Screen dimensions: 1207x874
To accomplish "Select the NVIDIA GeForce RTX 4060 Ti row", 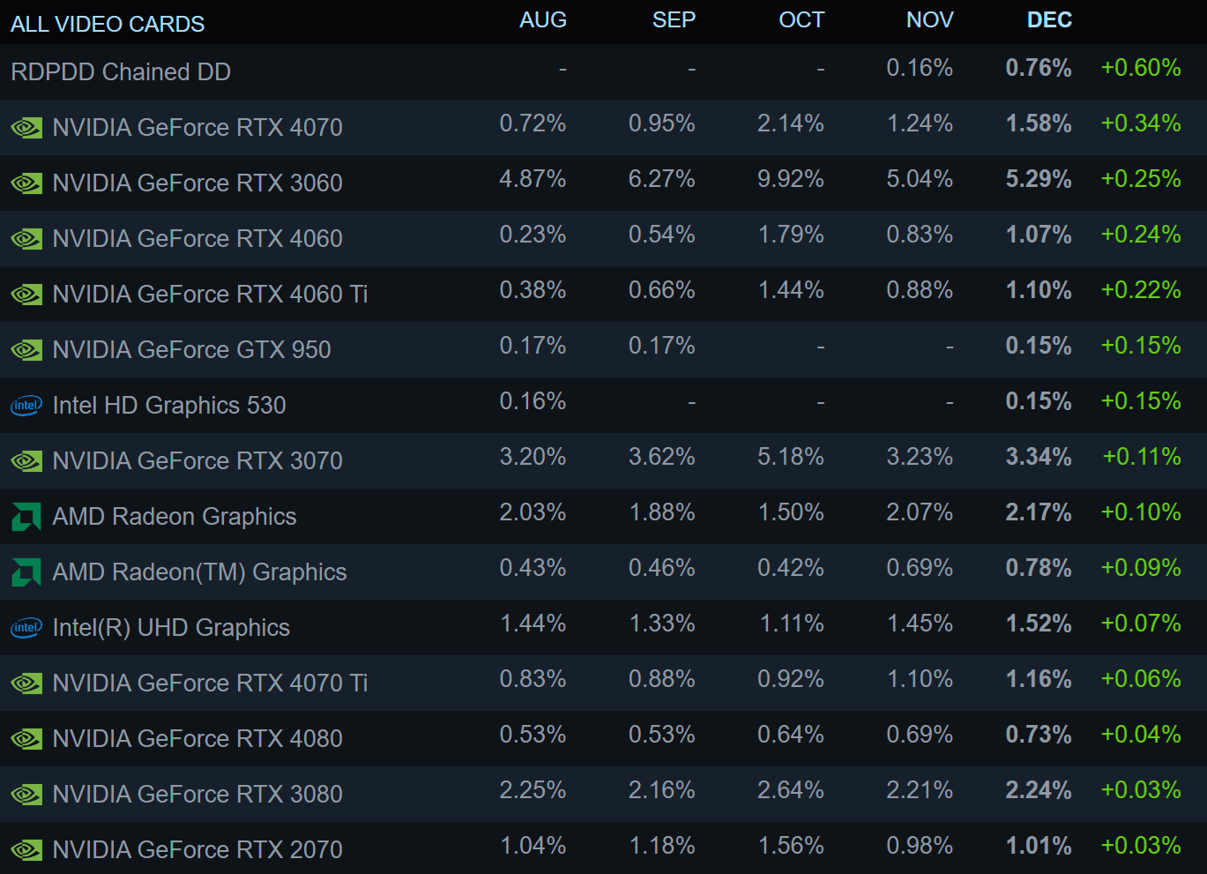I will pyautogui.click(x=603, y=294).
